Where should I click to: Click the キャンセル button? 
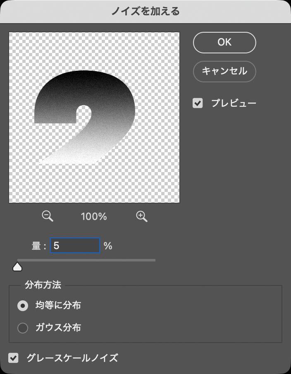[224, 71]
